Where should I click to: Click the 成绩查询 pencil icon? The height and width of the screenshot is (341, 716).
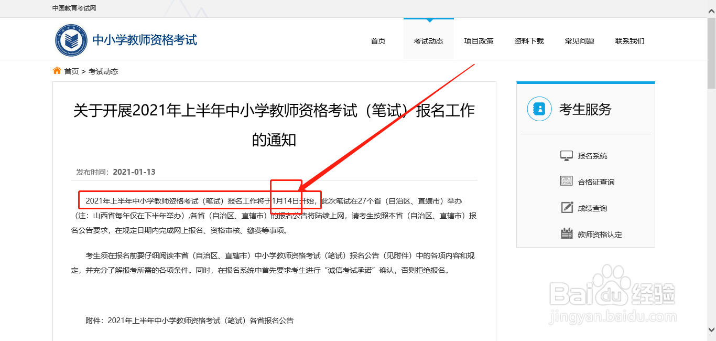click(x=567, y=208)
